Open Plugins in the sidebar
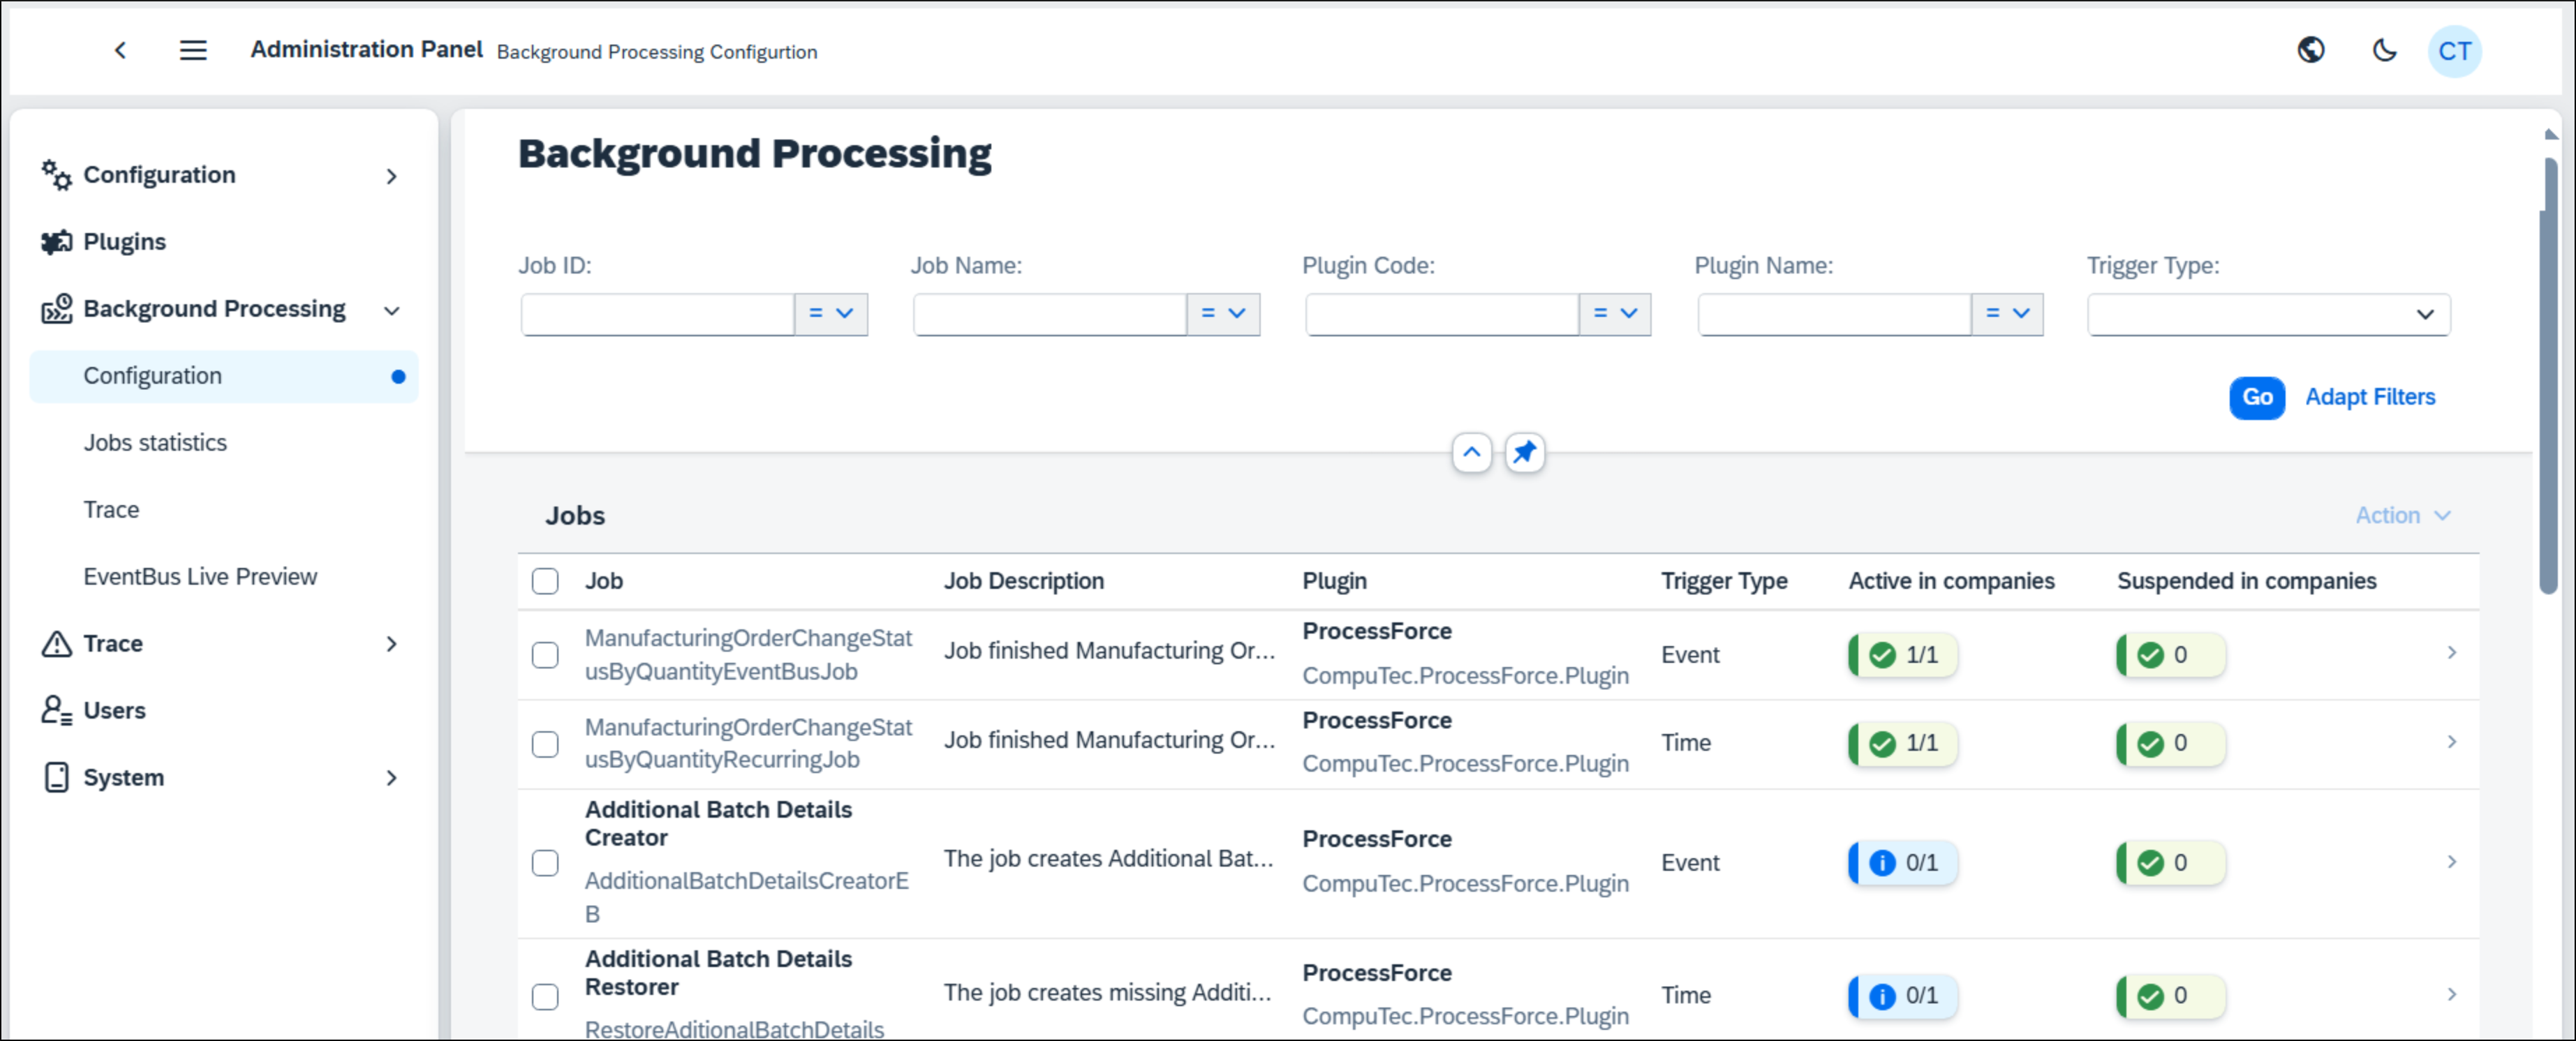The image size is (2576, 1041). pyautogui.click(x=124, y=242)
